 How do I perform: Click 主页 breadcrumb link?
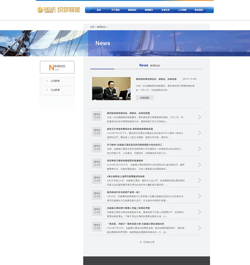tap(92, 27)
